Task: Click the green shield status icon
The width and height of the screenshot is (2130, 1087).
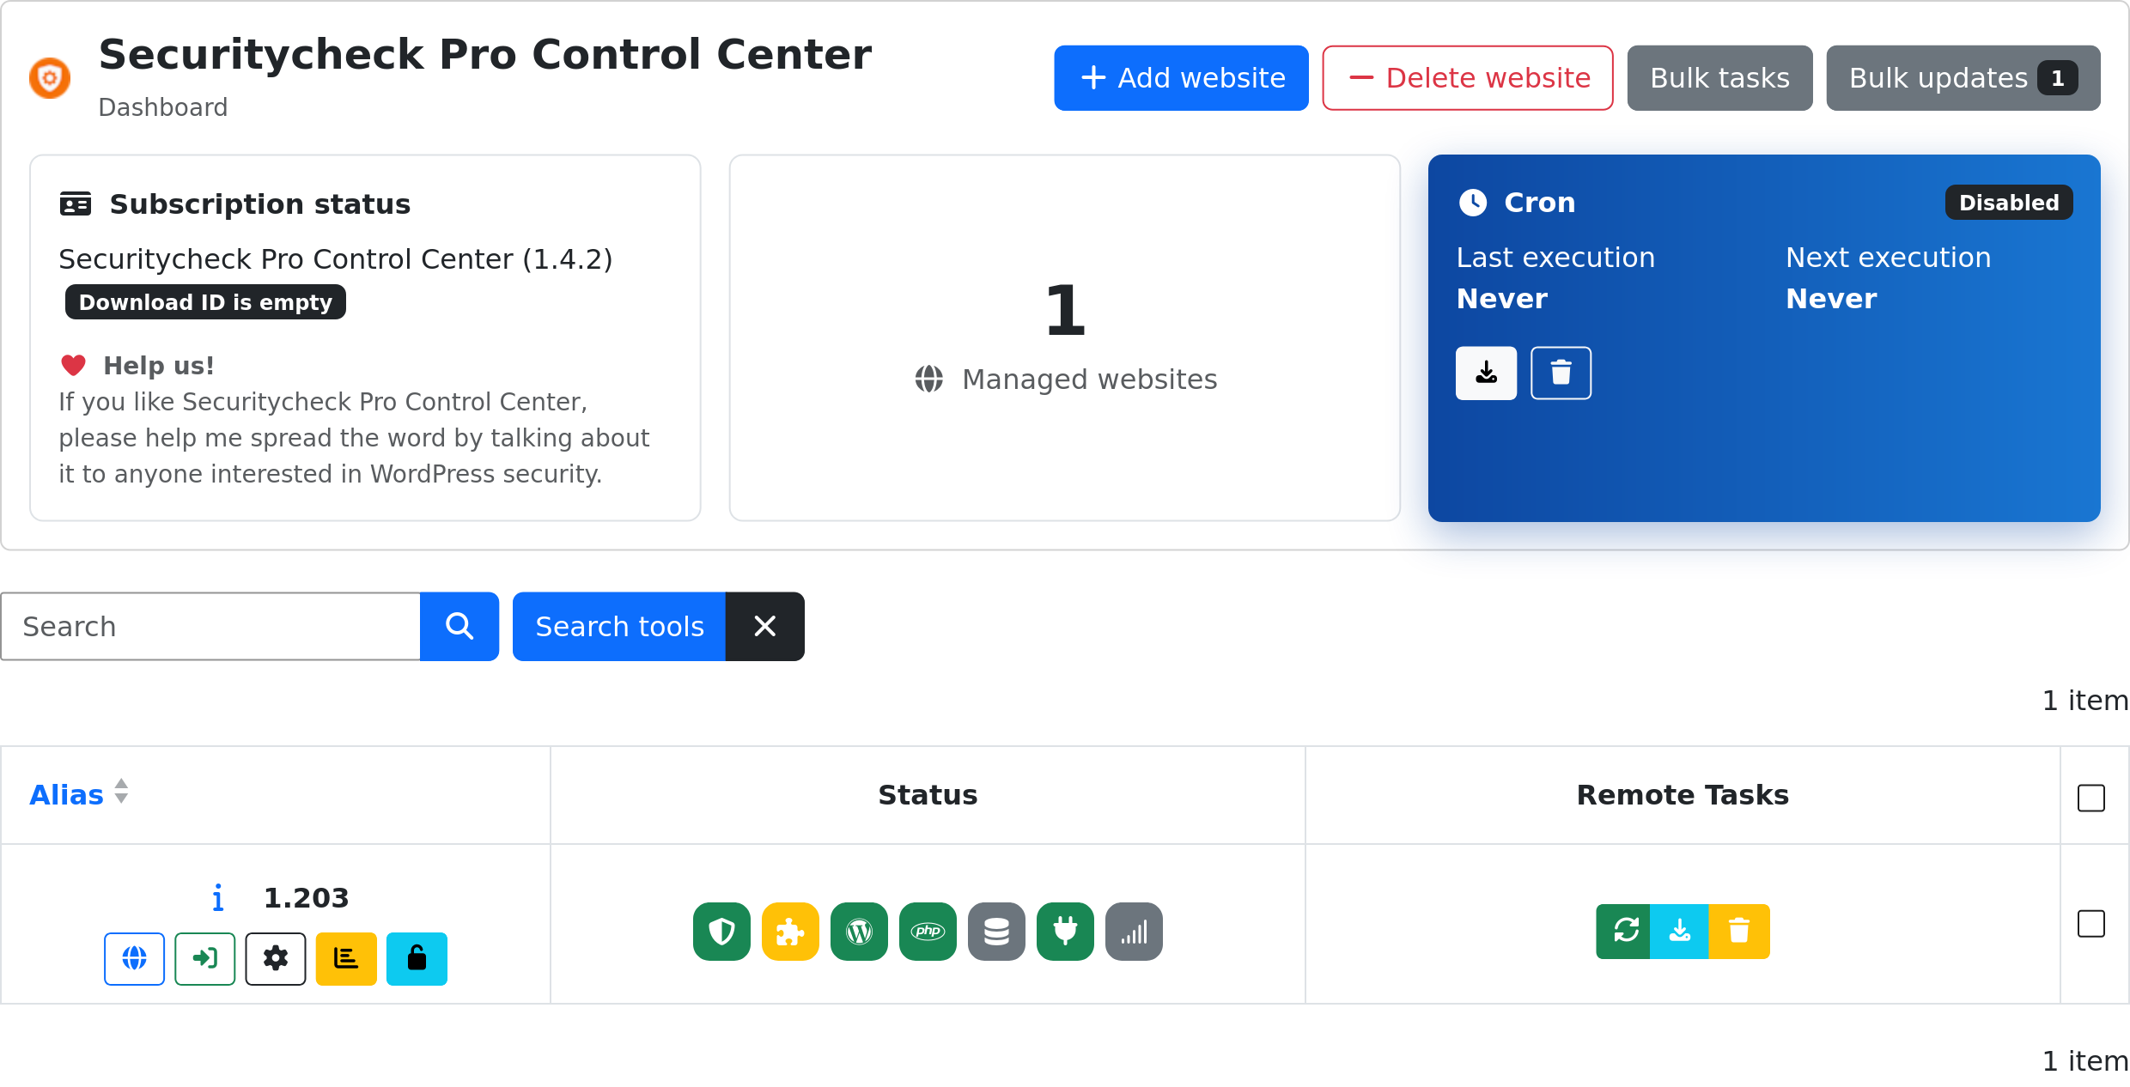Action: (721, 932)
